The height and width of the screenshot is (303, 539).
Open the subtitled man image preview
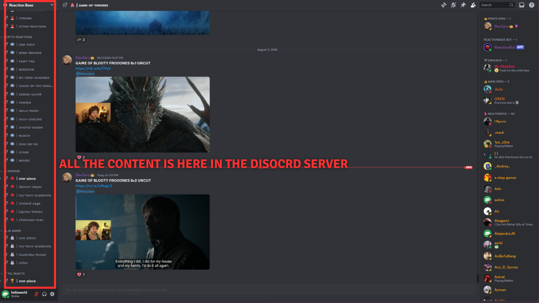tap(142, 232)
